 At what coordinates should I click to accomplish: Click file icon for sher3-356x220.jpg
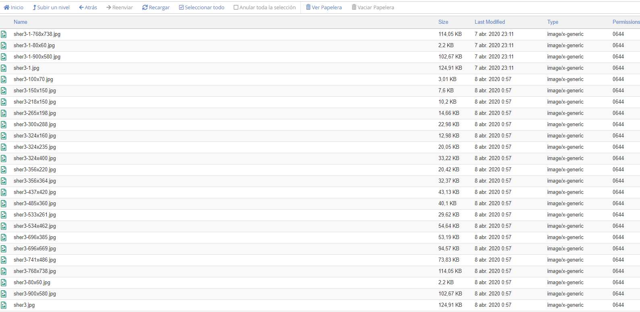pyautogui.click(x=4, y=170)
